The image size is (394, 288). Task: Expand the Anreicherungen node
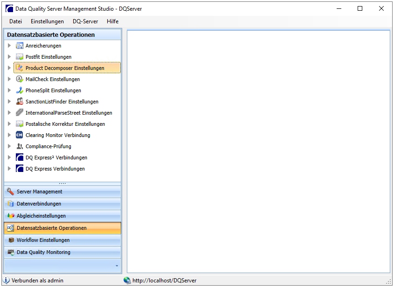[9, 46]
